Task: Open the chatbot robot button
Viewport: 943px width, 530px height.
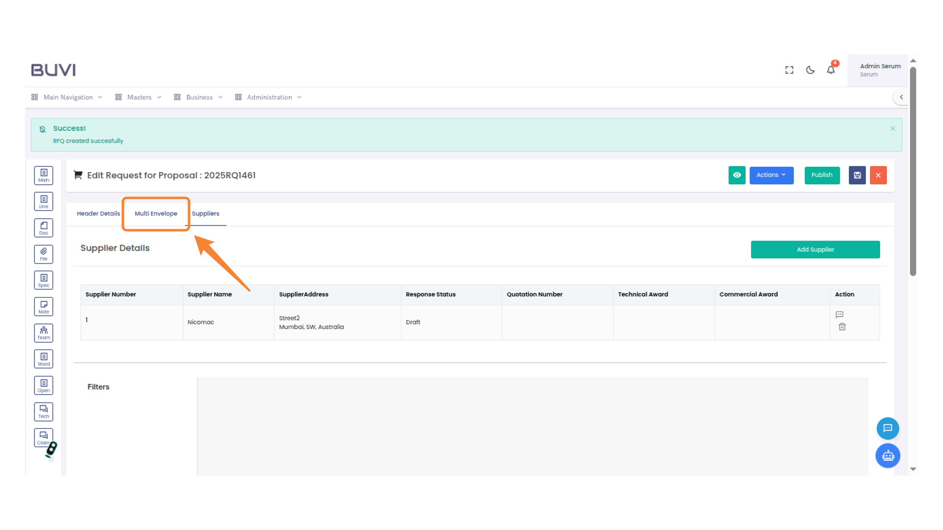Action: 888,456
